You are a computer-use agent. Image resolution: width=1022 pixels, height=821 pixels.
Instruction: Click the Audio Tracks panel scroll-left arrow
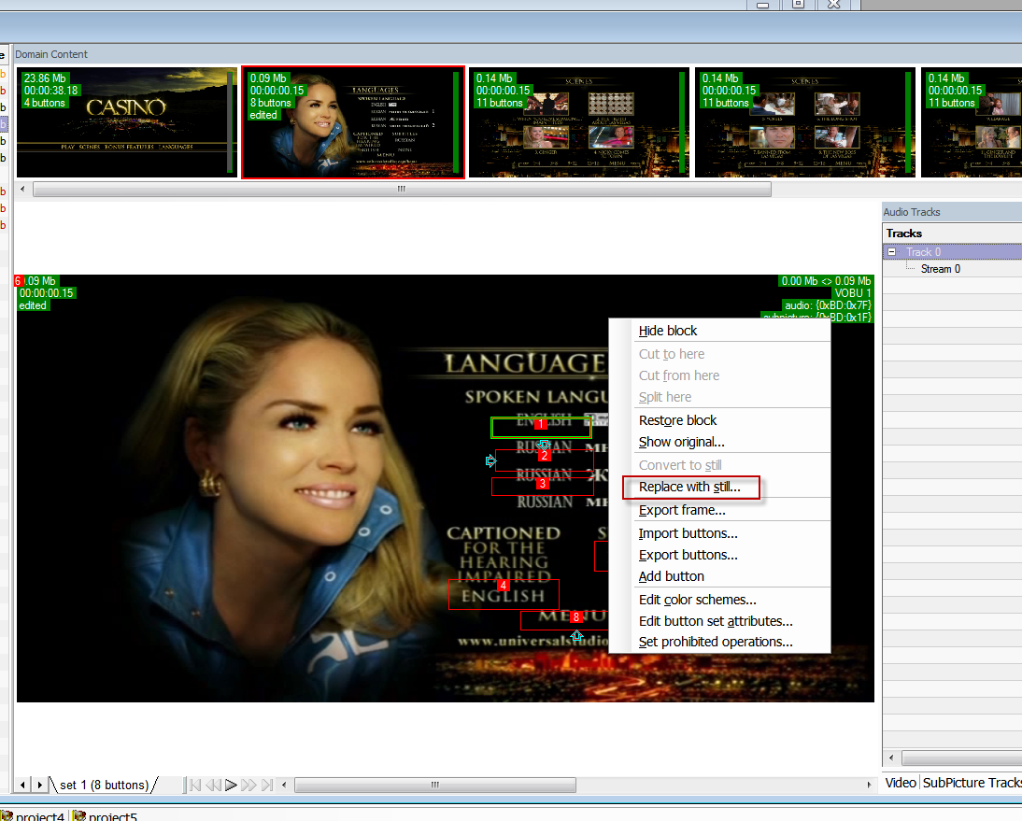point(891,757)
